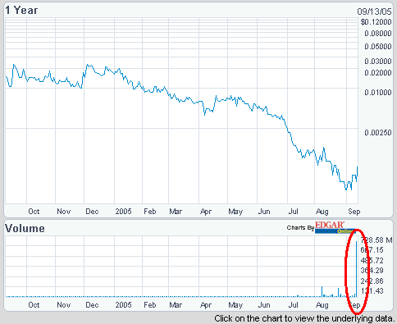This screenshot has height=324, width=397.
Task: Click 'Dec' label under the Volume chart
Action: point(92,305)
